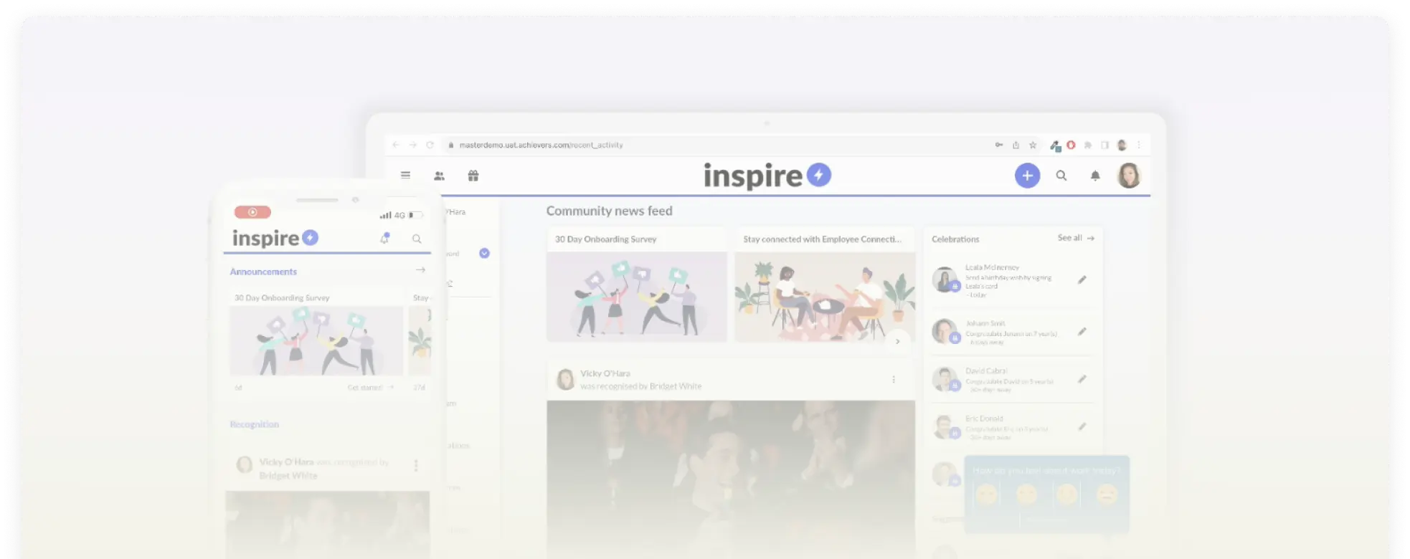The height and width of the screenshot is (559, 1410).
Task: Open the hamburger menu in the desktop header
Action: click(x=405, y=175)
